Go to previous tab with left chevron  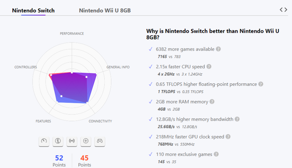pyautogui.click(x=281, y=10)
